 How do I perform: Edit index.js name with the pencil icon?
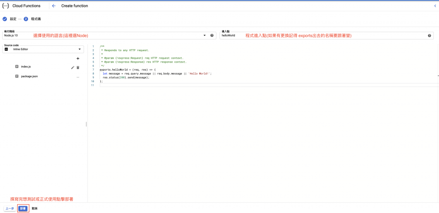tap(72, 67)
